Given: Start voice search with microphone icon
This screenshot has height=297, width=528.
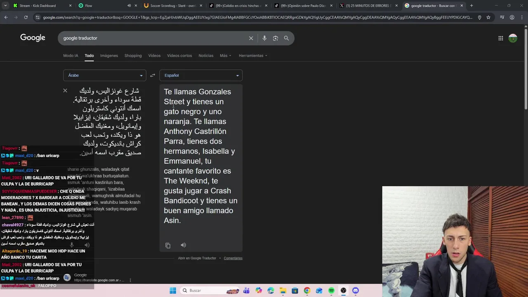Looking at the screenshot, I should click(x=264, y=38).
